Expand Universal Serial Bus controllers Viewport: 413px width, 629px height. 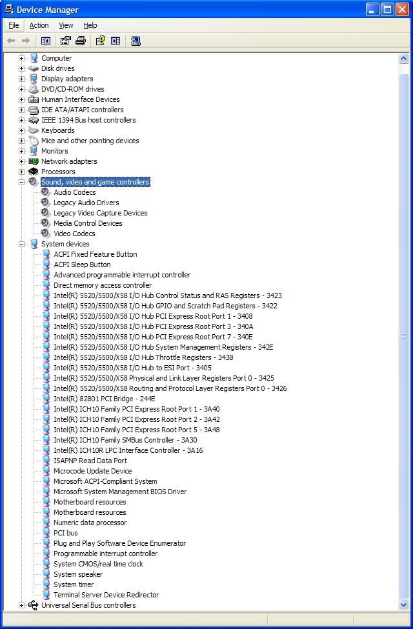21,605
